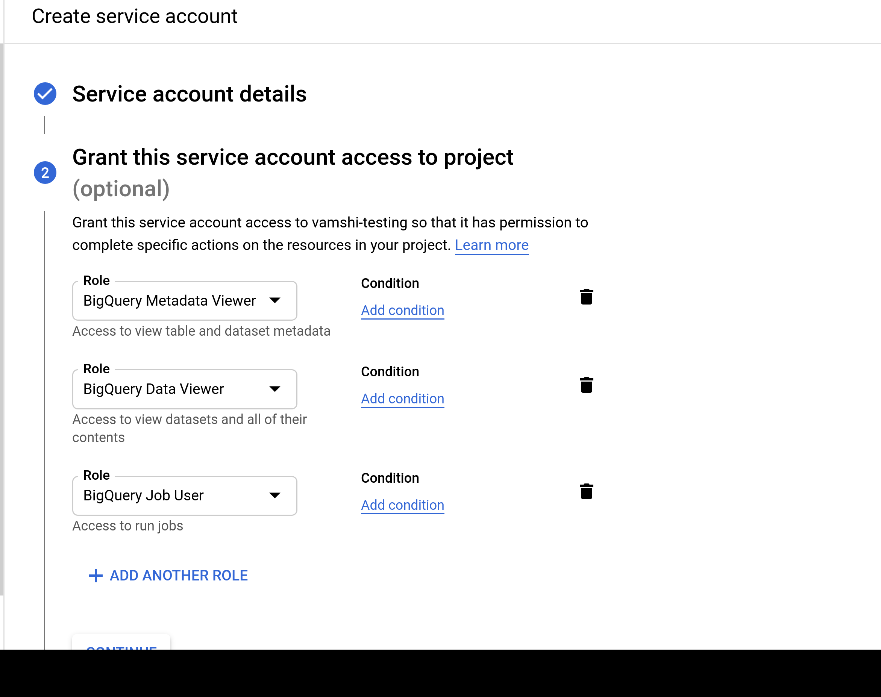Click dropdown arrow next to Metadata Viewer
The image size is (881, 697).
275,301
